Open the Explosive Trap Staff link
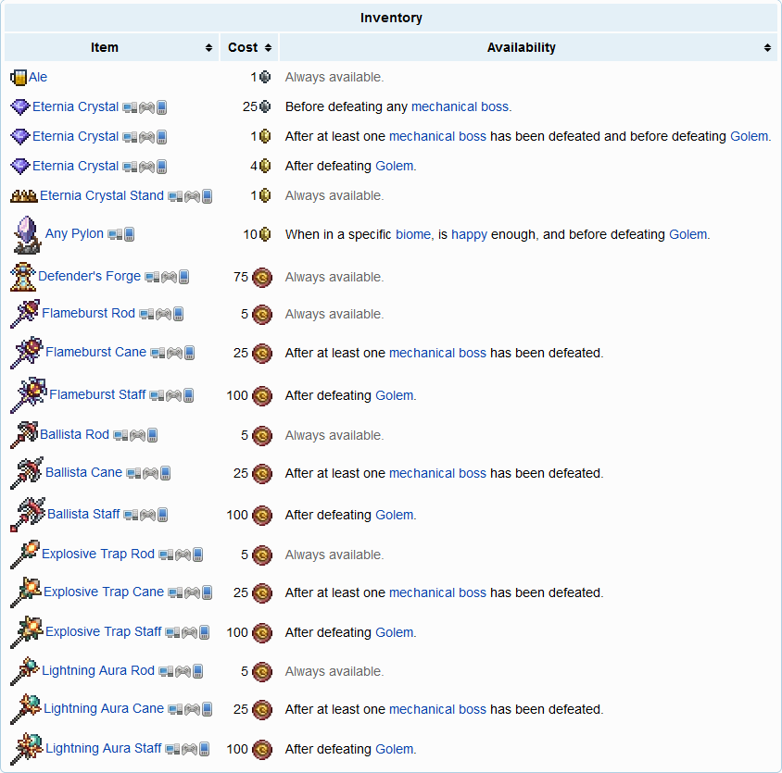This screenshot has height=773, width=782. click(x=104, y=632)
